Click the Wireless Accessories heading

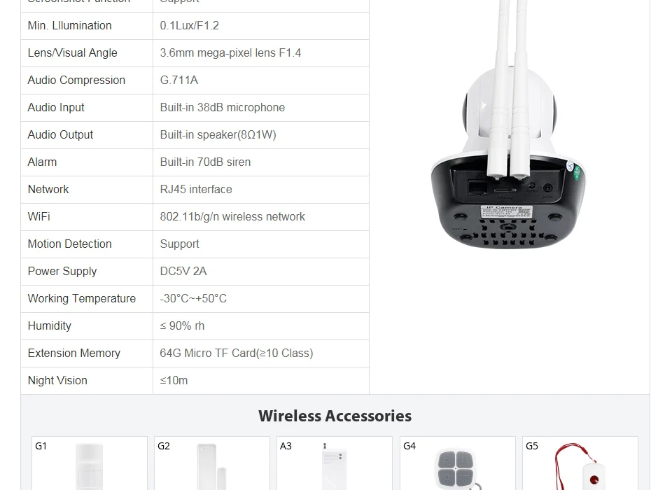tap(335, 416)
